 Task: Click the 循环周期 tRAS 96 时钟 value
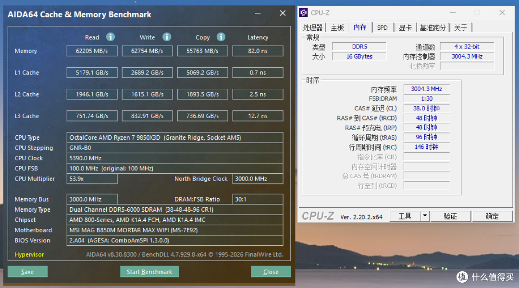[x=427, y=137]
